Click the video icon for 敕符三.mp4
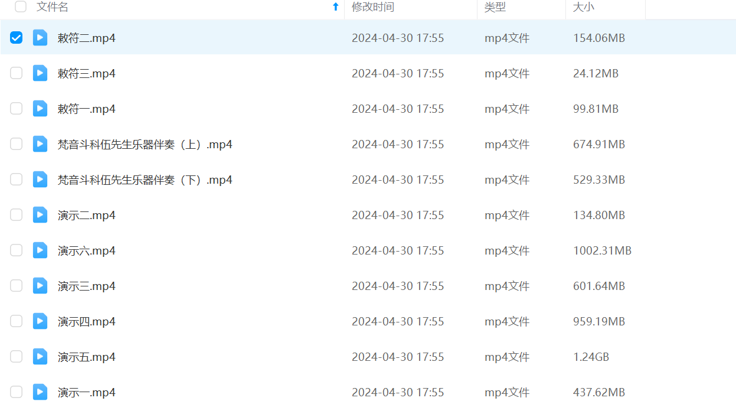 pyautogui.click(x=40, y=73)
